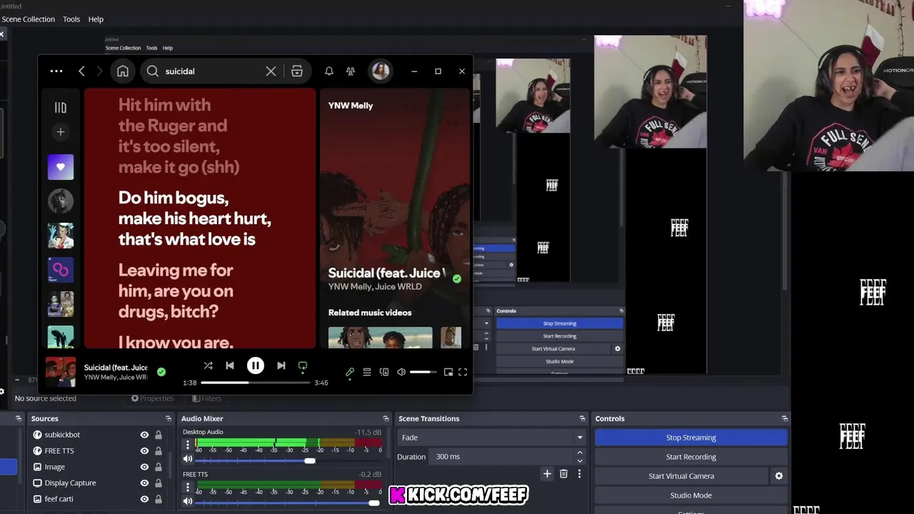Open Liked Songs heart playlist

61,167
